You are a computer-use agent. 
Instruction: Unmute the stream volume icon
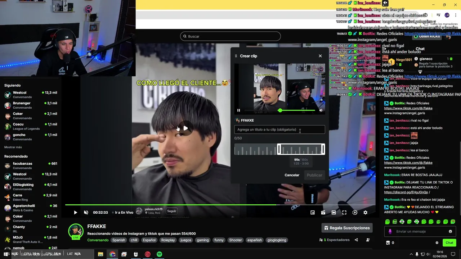click(86, 213)
